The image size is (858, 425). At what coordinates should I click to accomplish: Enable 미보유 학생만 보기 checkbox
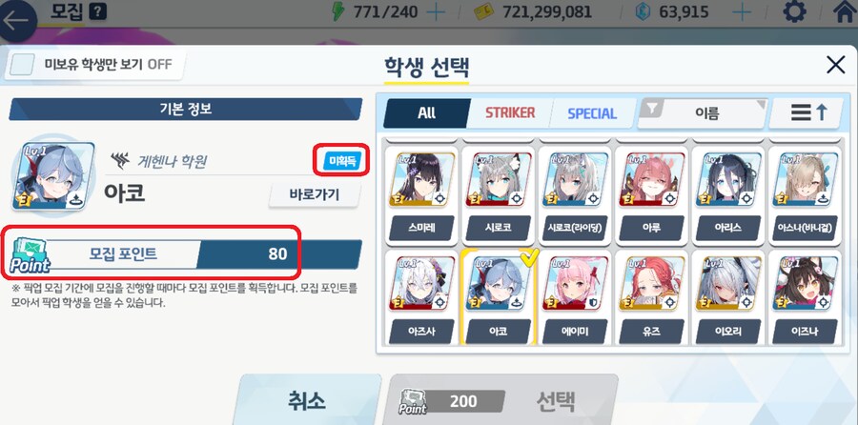pyautogui.click(x=20, y=65)
